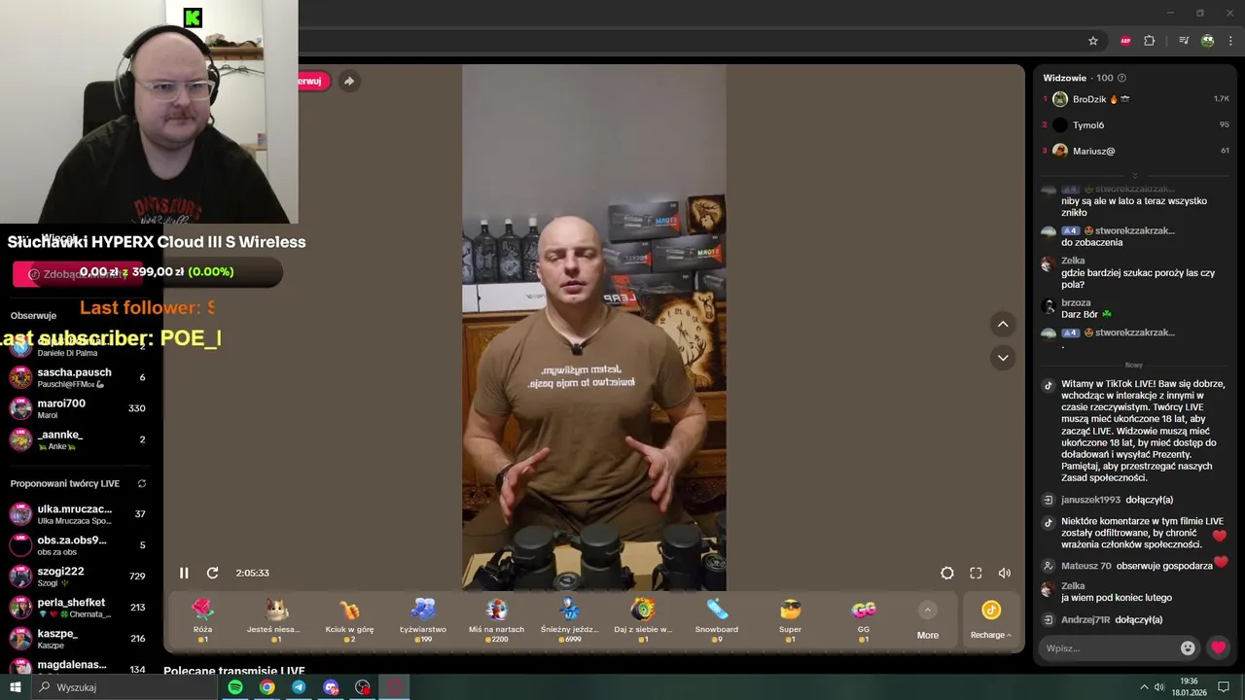Open ulka.mruczac... suggested live

click(80, 513)
